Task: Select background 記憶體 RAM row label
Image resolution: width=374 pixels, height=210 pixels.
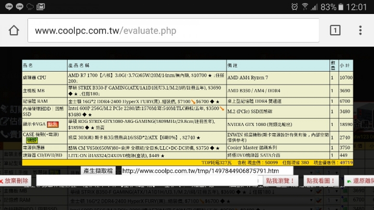Action: (17, 200)
